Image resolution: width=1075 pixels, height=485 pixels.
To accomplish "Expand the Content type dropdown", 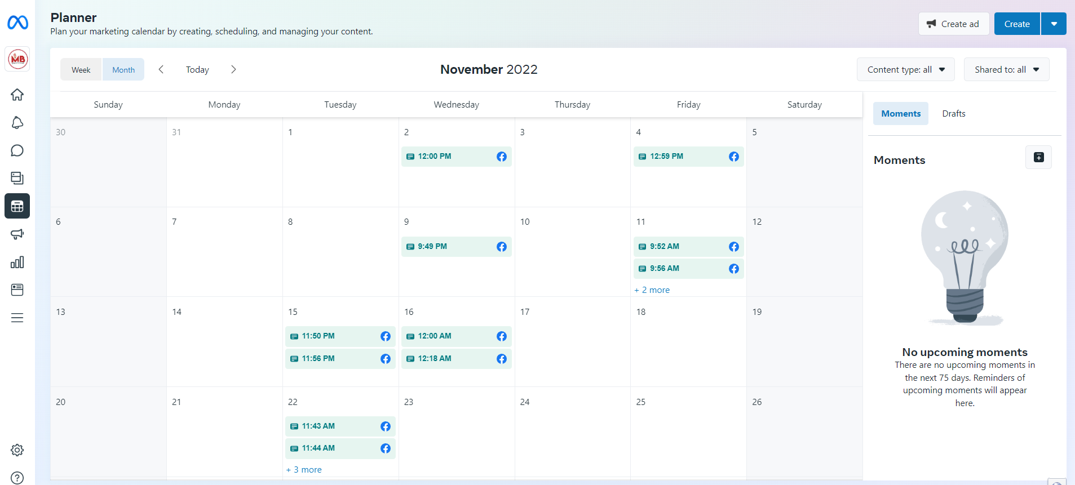I will [905, 70].
